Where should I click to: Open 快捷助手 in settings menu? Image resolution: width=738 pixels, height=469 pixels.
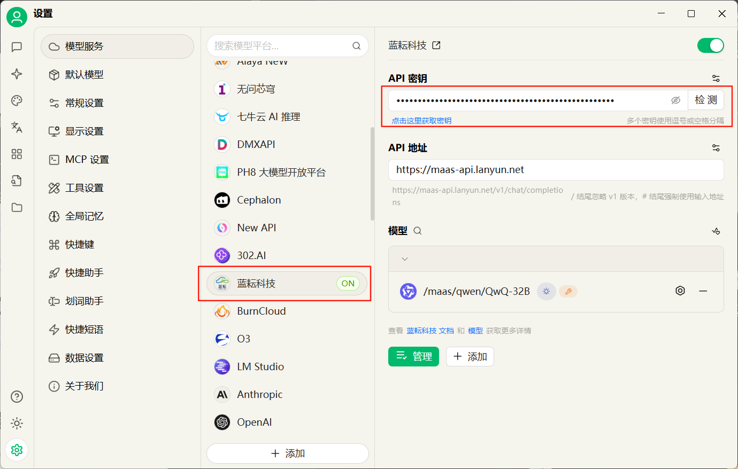(117, 273)
